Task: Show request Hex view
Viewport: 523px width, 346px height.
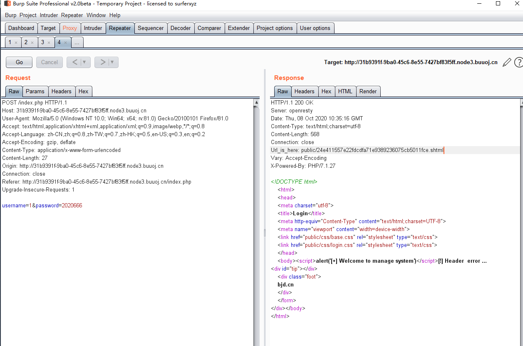Action: pyautogui.click(x=84, y=92)
